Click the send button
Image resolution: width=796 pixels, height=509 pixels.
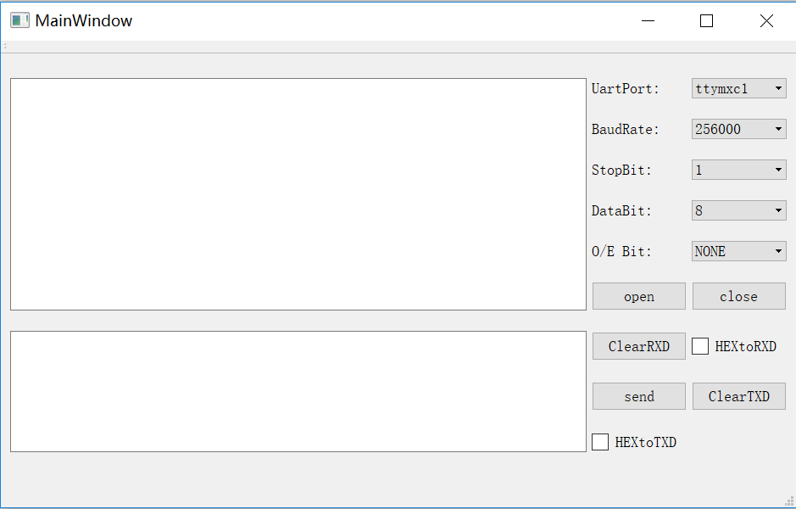pyautogui.click(x=638, y=396)
